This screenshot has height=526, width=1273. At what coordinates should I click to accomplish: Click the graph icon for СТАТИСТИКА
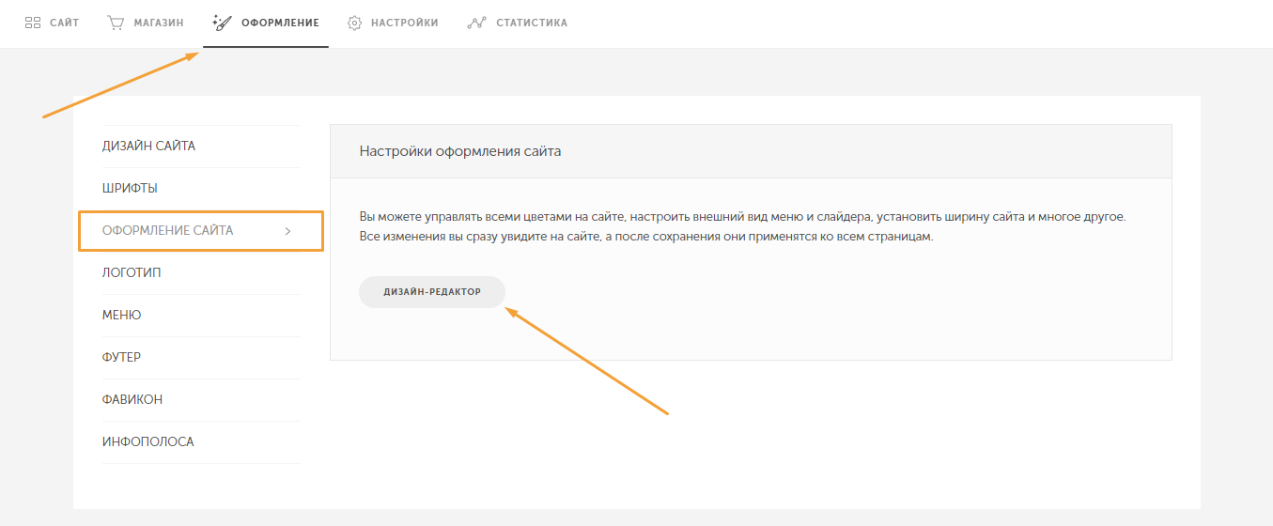point(476,23)
